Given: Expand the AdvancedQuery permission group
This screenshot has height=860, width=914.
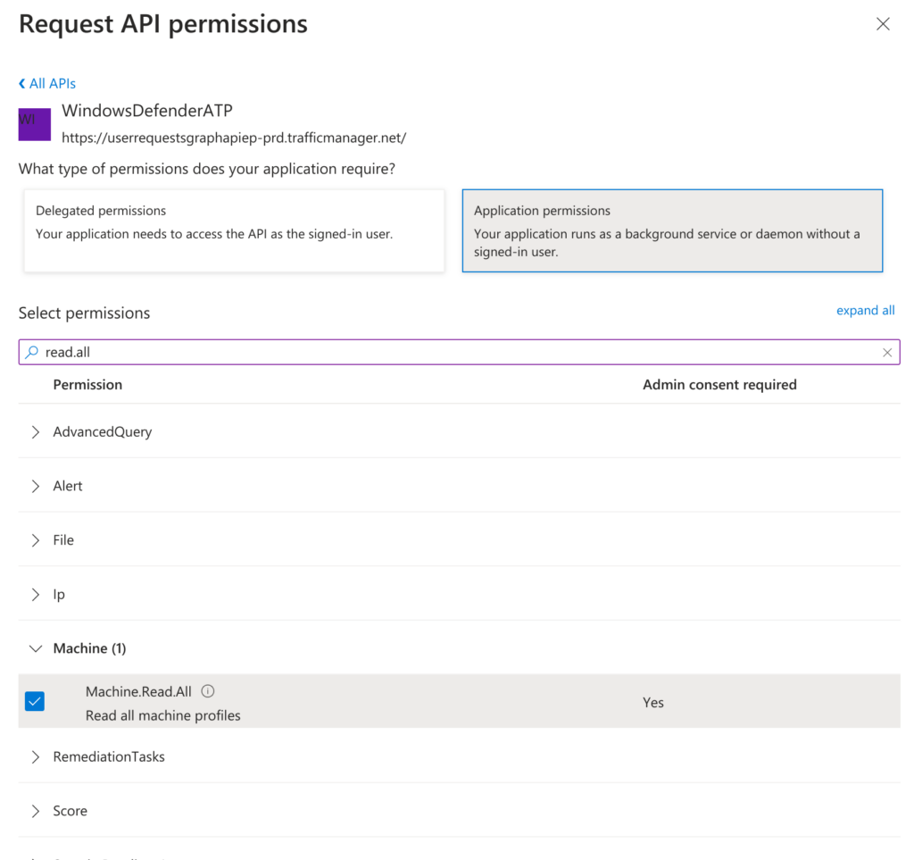Looking at the screenshot, I should tap(36, 432).
